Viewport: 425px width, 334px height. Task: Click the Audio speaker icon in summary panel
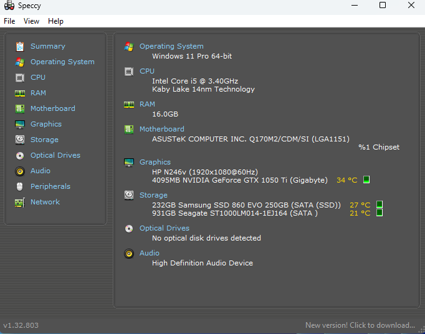[x=129, y=254]
